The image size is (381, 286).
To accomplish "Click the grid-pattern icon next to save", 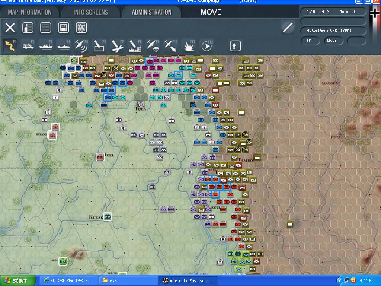I will [81, 28].
